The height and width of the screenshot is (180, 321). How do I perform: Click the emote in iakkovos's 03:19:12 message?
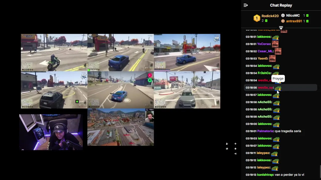[x=276, y=161]
